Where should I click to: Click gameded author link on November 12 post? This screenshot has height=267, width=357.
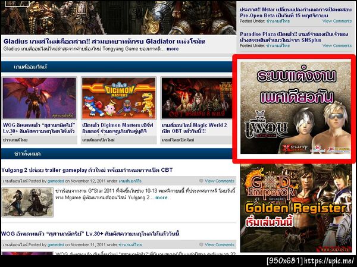(x=56, y=181)
